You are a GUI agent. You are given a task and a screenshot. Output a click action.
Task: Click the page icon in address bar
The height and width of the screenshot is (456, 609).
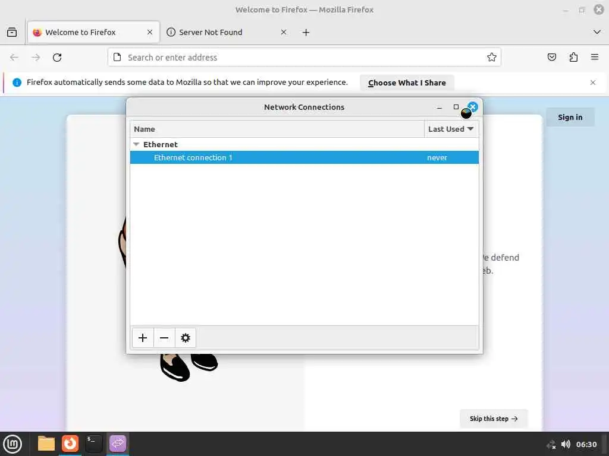click(x=117, y=58)
